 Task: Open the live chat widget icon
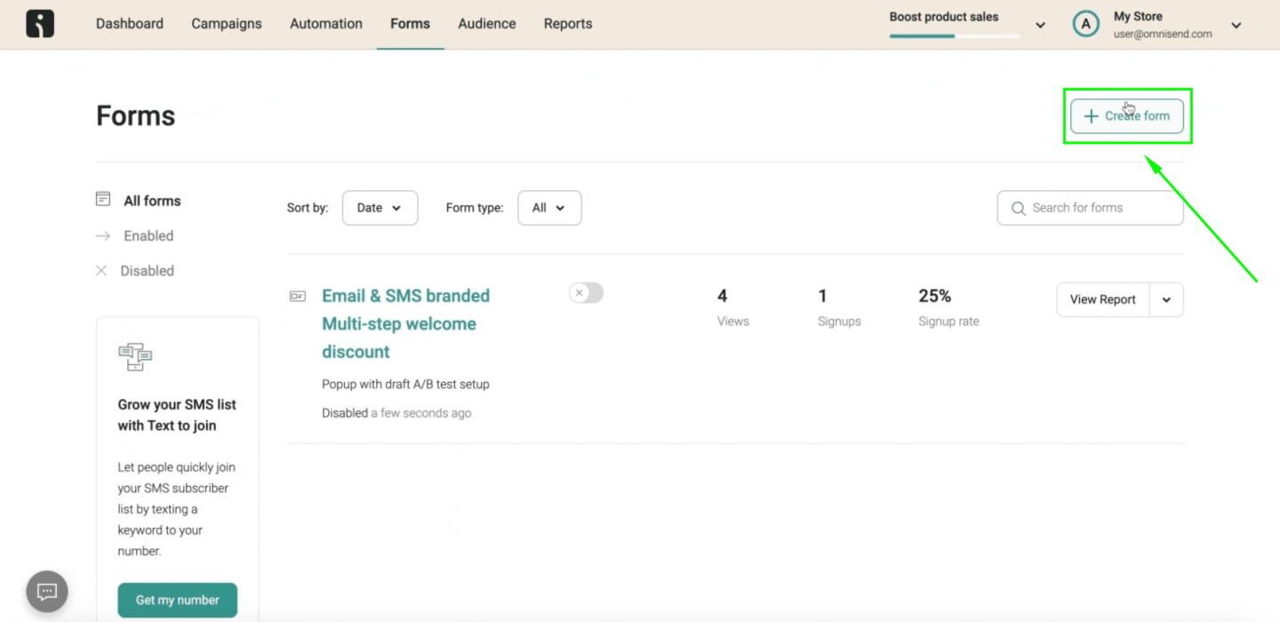(x=47, y=592)
